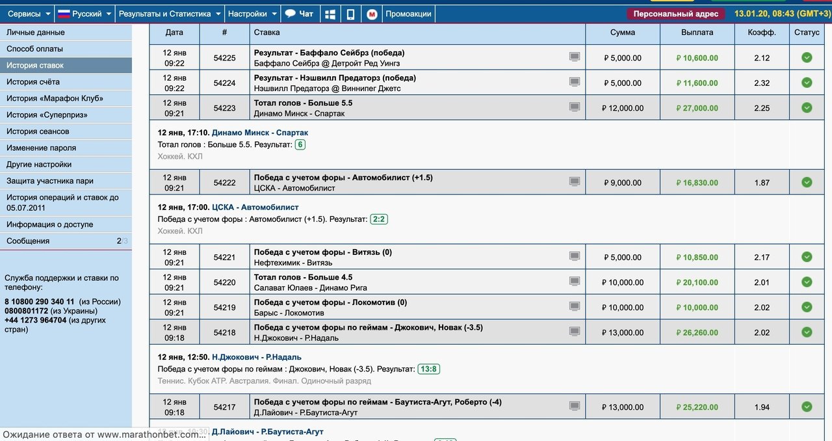Click payout value ₽ 10,600.00
The height and width of the screenshot is (441, 832).
(x=697, y=58)
